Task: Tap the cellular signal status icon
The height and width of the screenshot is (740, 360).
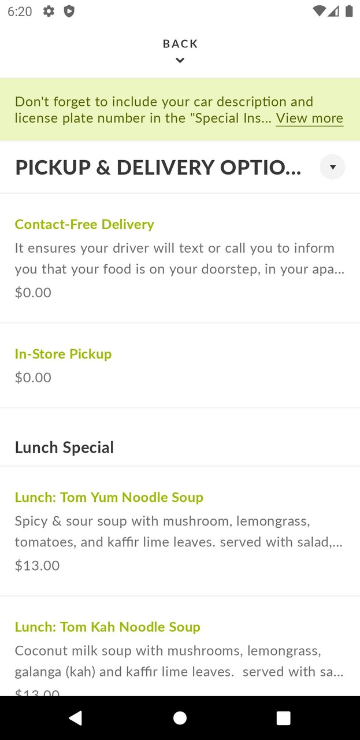Action: pos(333,11)
